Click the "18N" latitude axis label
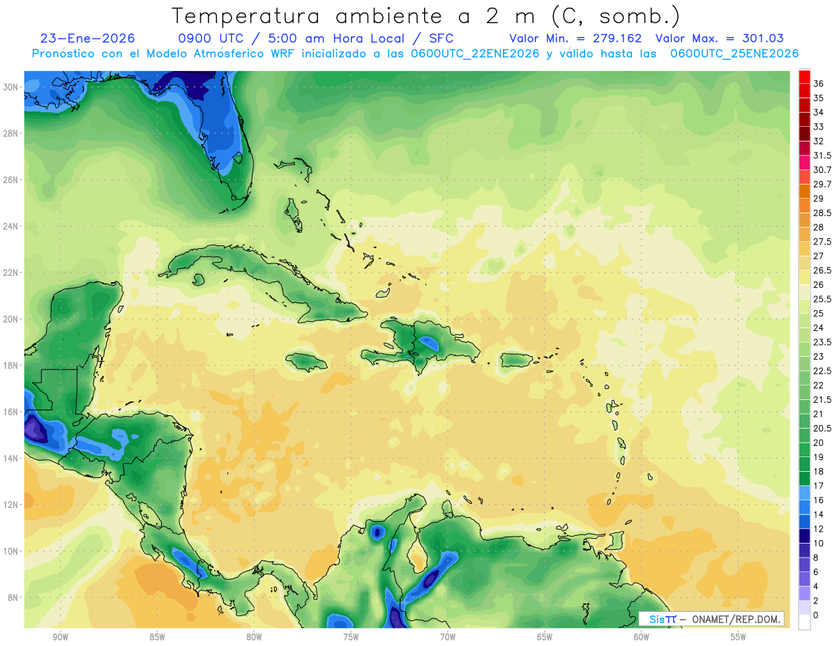Screen dimensions: 837x646 click(10, 366)
